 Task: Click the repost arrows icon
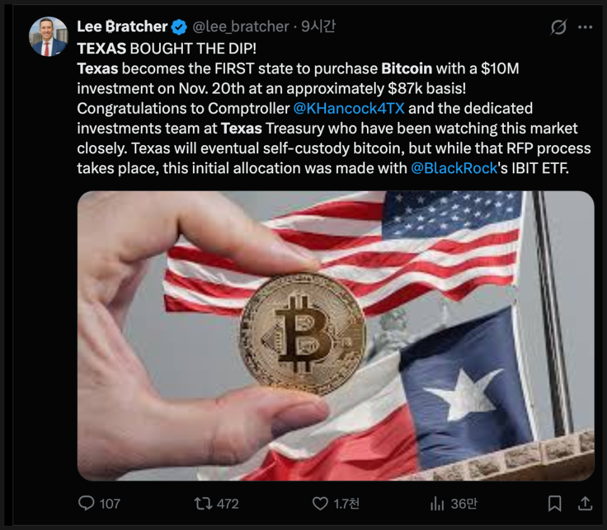click(x=203, y=503)
